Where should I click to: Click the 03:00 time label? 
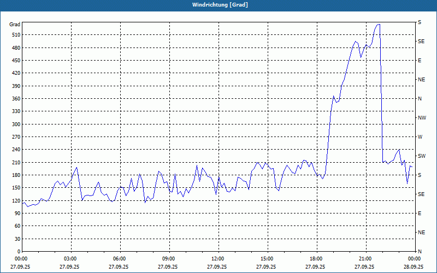point(71,258)
